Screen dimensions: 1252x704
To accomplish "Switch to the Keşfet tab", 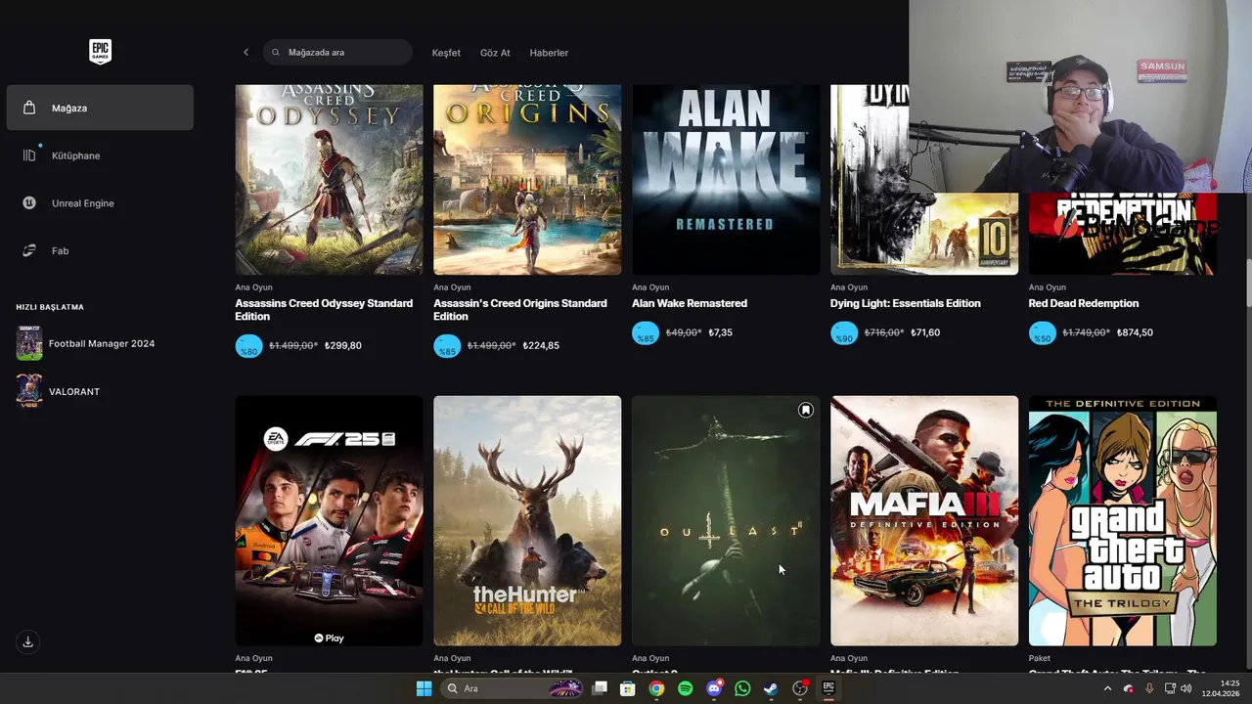I will click(x=446, y=53).
